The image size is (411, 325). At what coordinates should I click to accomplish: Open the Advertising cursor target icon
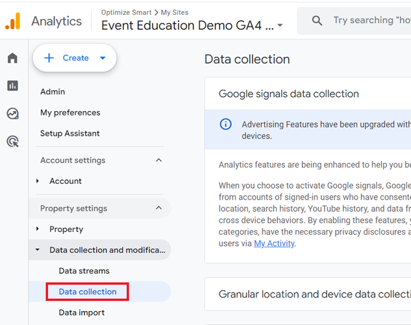pos(12,142)
